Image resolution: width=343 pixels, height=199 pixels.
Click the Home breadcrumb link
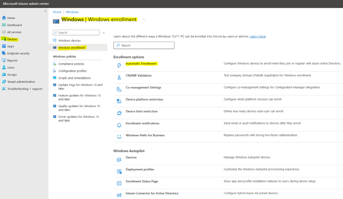(x=57, y=12)
